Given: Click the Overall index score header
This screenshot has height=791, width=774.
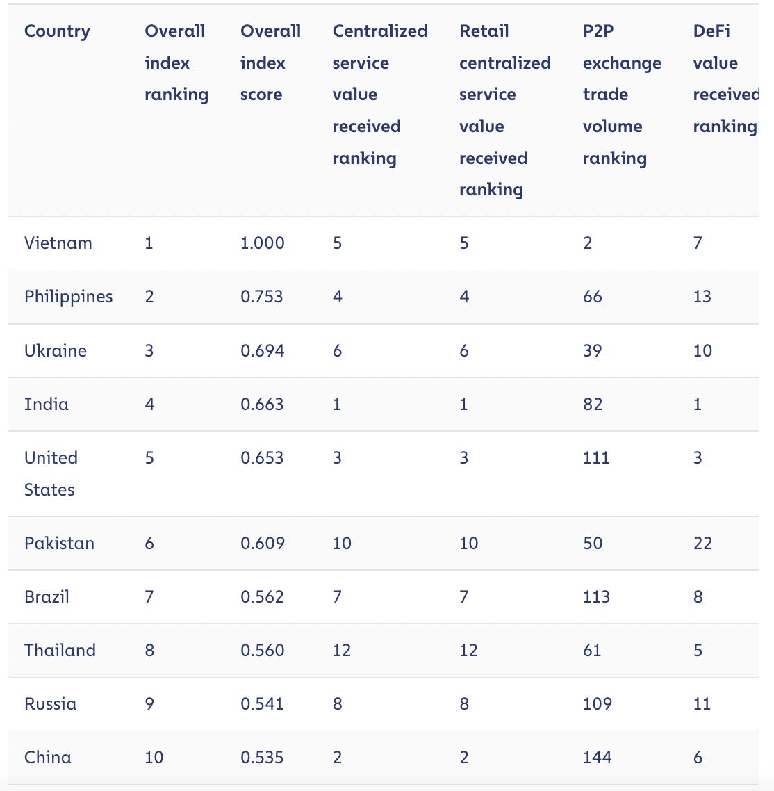Looking at the screenshot, I should 270,63.
